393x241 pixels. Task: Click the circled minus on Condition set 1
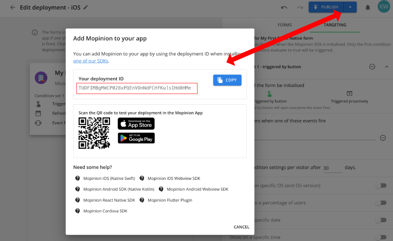(x=372, y=67)
